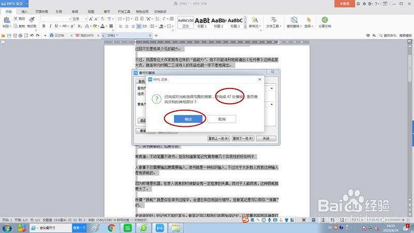Click the 未登录 login button
Viewport: 414px width, 233px height.
point(344,4)
